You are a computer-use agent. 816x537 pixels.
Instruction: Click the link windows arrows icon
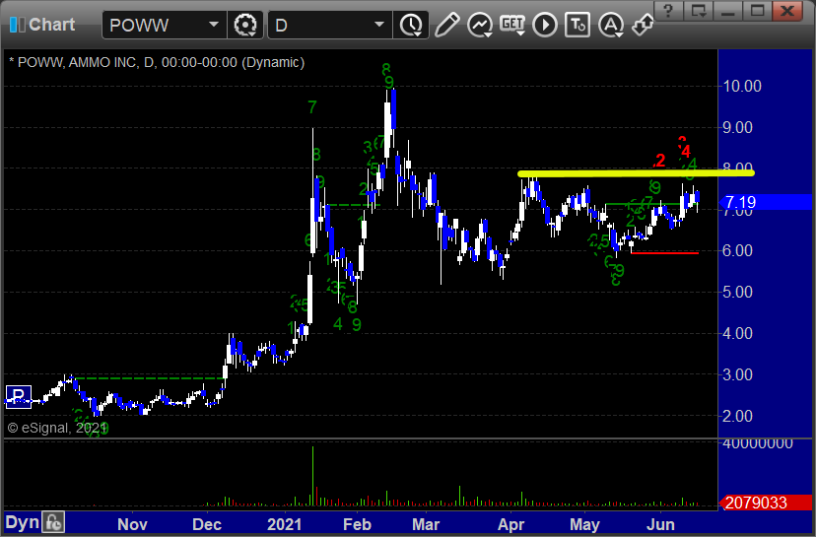[x=643, y=25]
